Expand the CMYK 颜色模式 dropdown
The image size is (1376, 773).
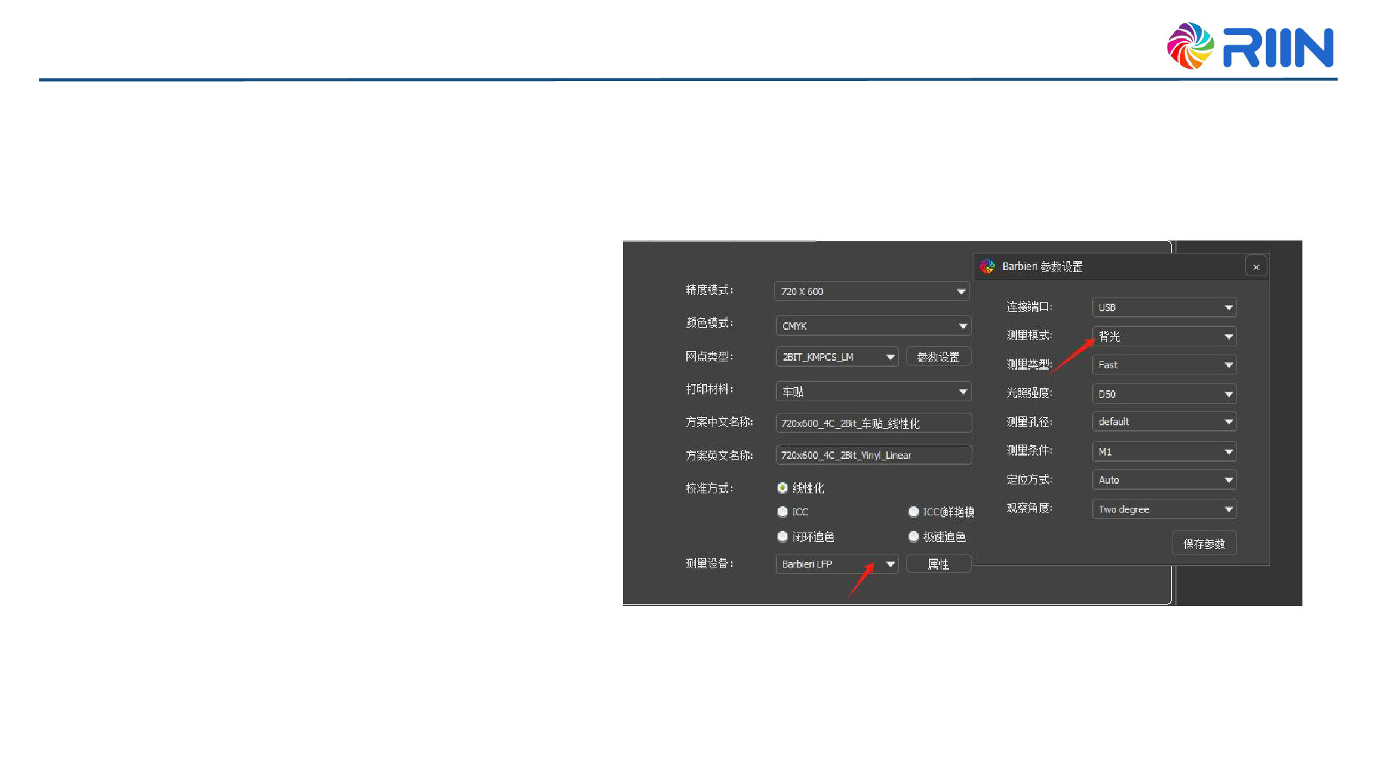(x=873, y=326)
